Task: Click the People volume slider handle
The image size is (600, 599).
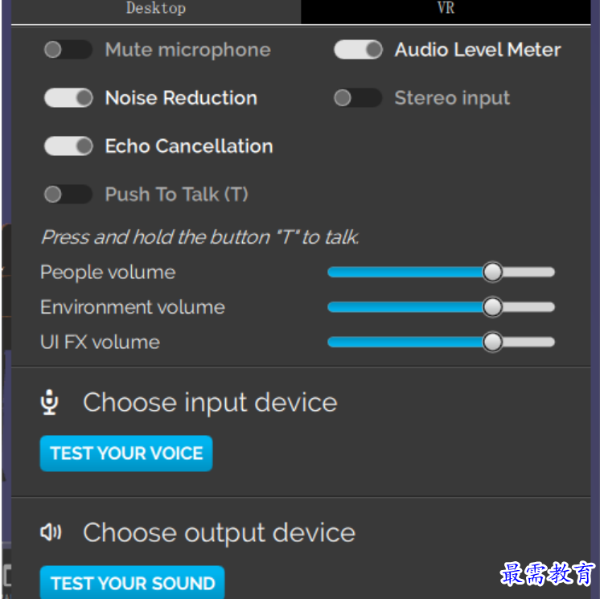Action: [x=492, y=272]
